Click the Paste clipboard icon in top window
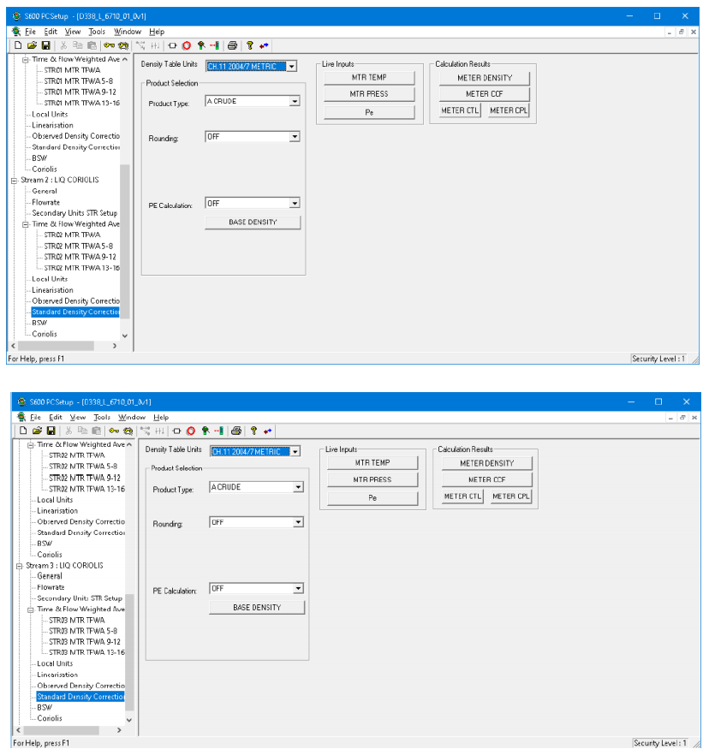This screenshot has height=755, width=709. 92,45
